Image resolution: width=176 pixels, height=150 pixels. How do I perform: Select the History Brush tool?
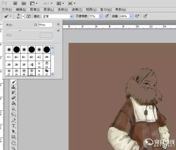click(x=13, y=92)
